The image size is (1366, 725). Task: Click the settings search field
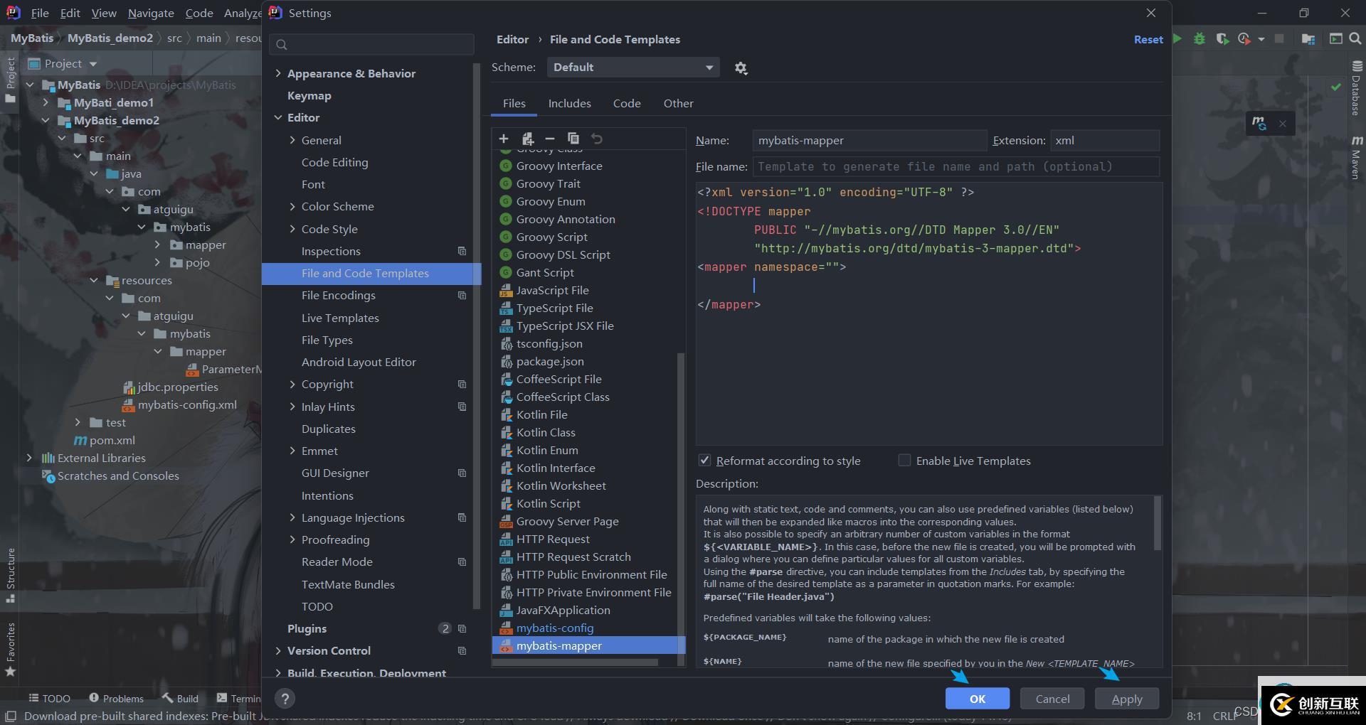(x=371, y=44)
